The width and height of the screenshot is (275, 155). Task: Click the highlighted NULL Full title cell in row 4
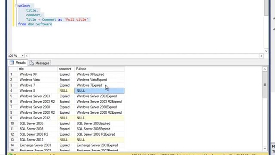(x=99, y=91)
